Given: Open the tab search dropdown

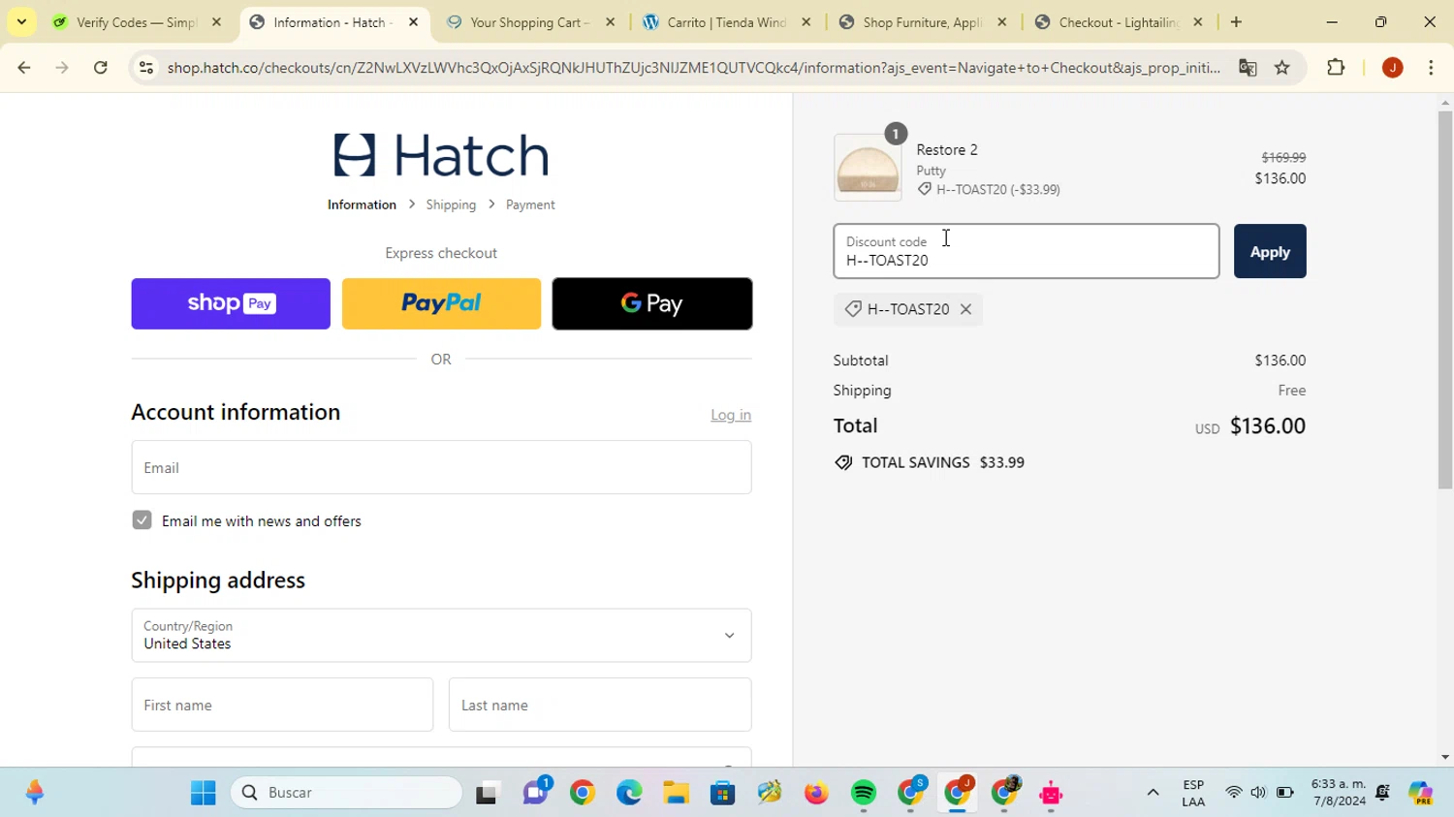Looking at the screenshot, I should pos(21,22).
